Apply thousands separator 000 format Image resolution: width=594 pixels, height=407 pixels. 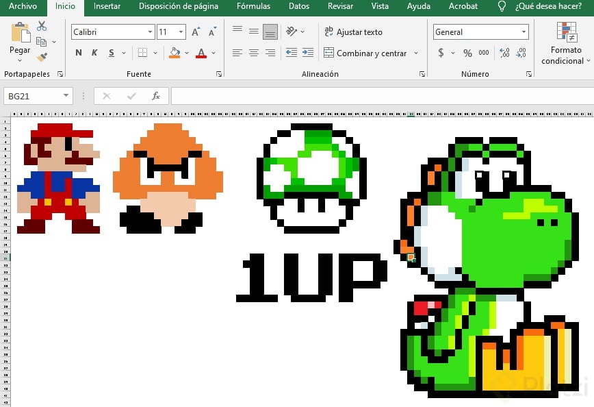pos(483,53)
